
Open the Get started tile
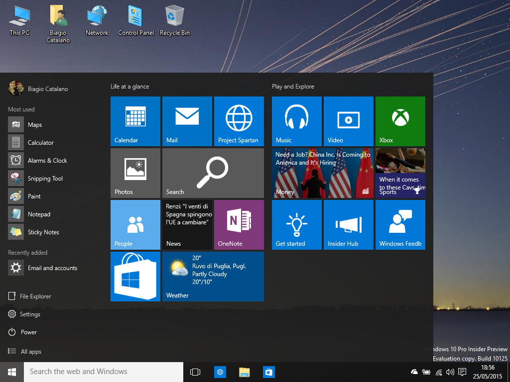click(297, 224)
